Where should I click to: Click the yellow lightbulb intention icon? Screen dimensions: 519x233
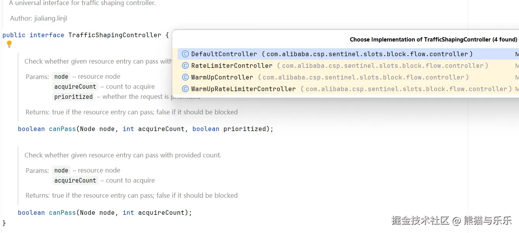click(9, 44)
